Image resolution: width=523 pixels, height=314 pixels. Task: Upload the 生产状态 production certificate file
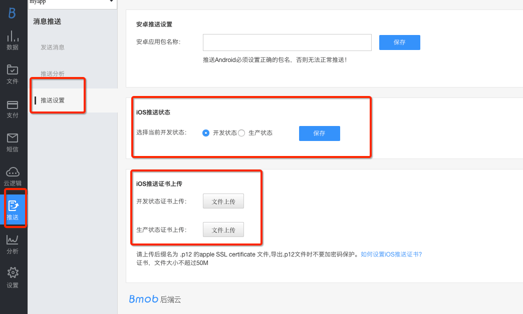(223, 230)
